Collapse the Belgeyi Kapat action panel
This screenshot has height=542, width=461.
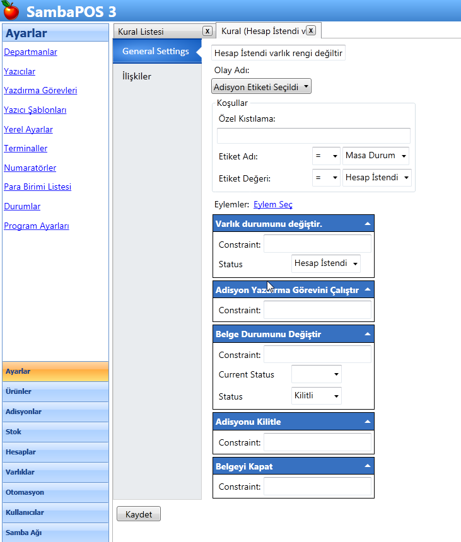click(x=368, y=466)
